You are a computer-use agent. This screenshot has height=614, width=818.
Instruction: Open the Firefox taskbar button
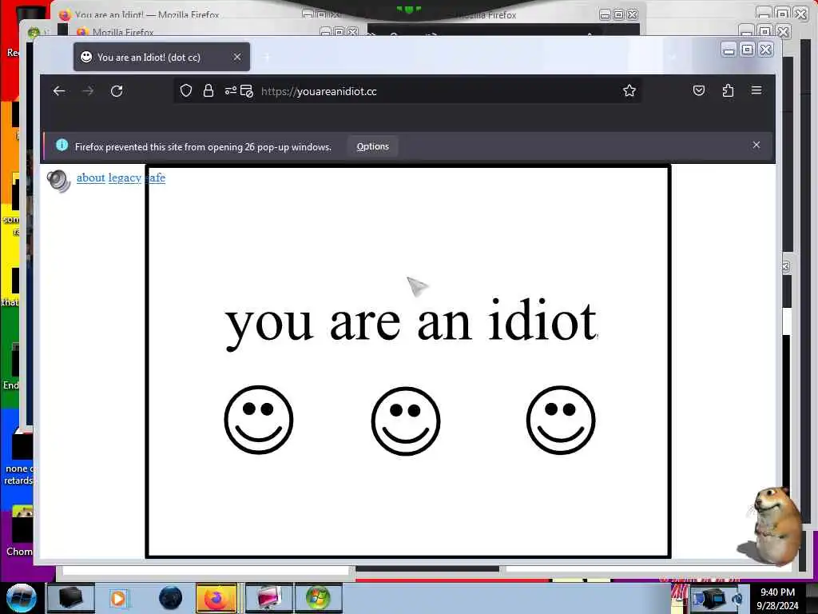pos(216,598)
